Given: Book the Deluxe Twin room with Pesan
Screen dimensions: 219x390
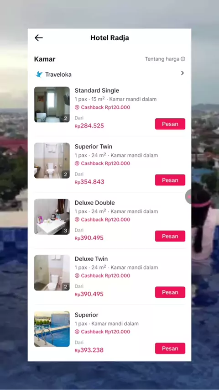Looking at the screenshot, I should point(170,292).
